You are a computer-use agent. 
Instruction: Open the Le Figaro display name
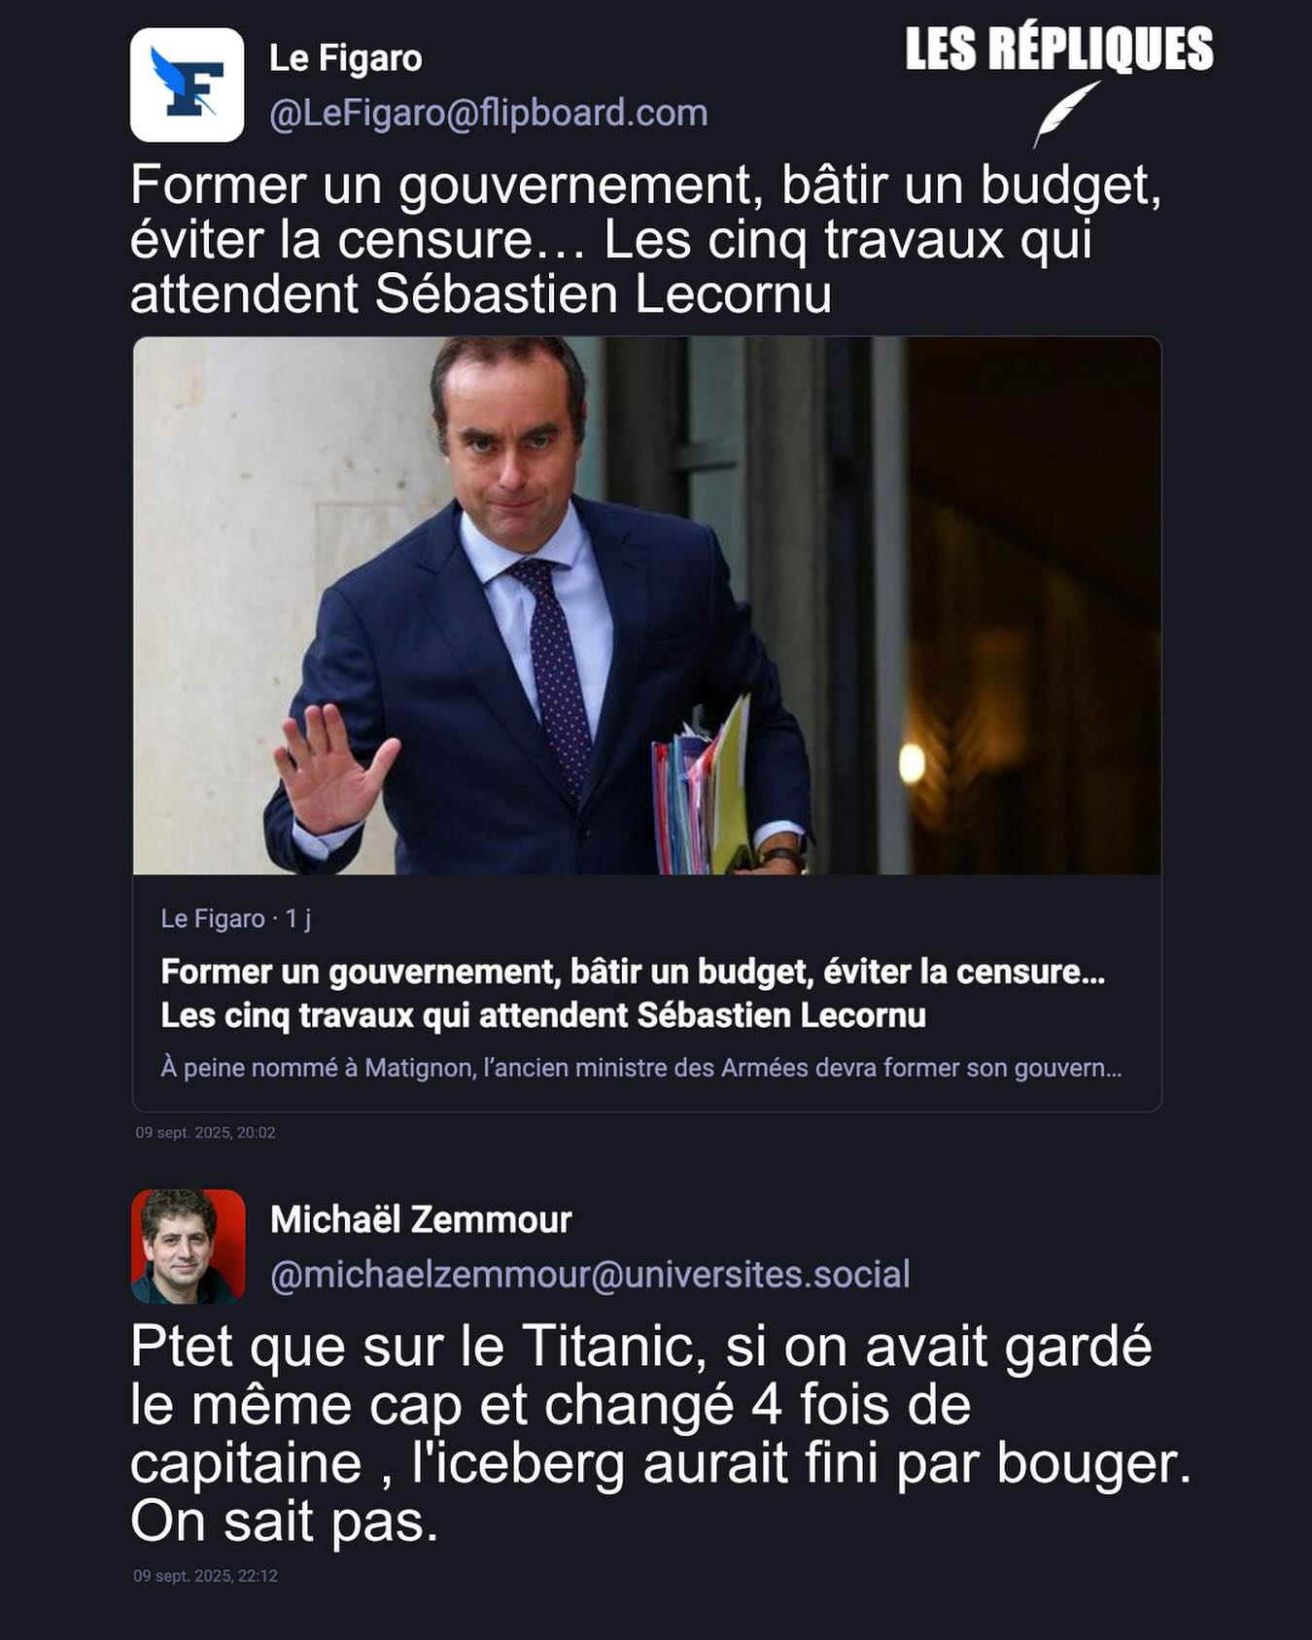(x=345, y=58)
